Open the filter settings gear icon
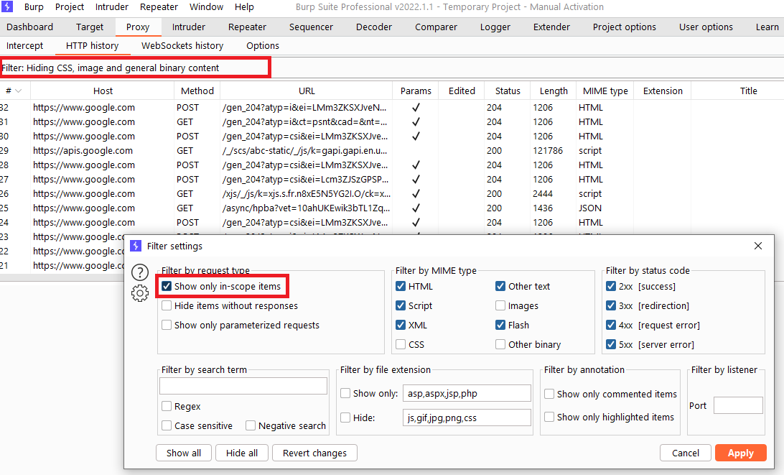Screen dimensions: 784x475 tap(140, 293)
